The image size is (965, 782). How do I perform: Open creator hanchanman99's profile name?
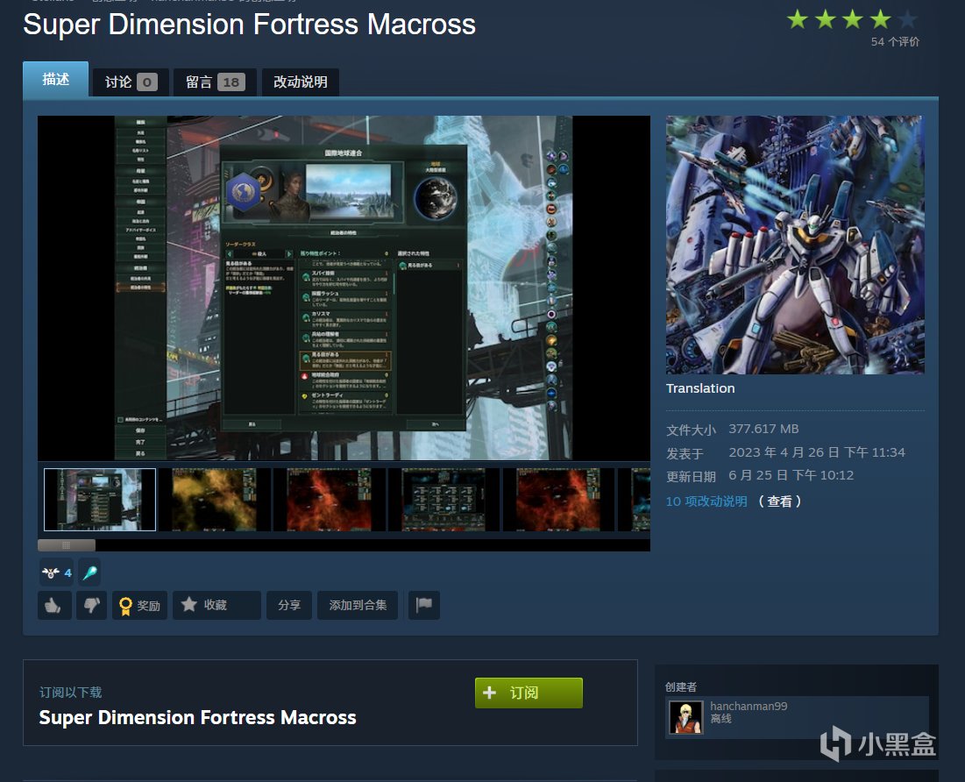pyautogui.click(x=749, y=707)
